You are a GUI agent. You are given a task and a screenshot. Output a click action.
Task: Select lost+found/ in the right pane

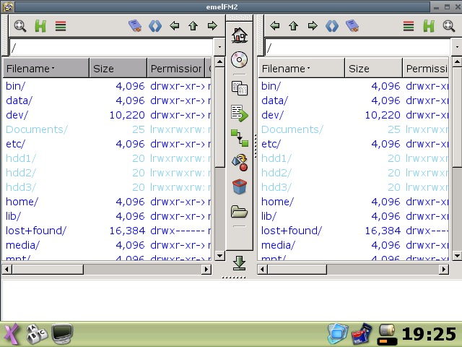coord(291,231)
